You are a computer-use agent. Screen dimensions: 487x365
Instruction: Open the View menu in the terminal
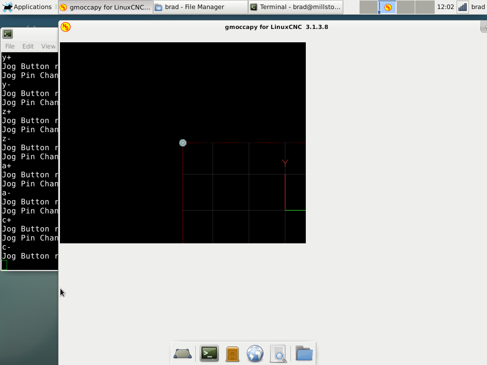pyautogui.click(x=49, y=46)
